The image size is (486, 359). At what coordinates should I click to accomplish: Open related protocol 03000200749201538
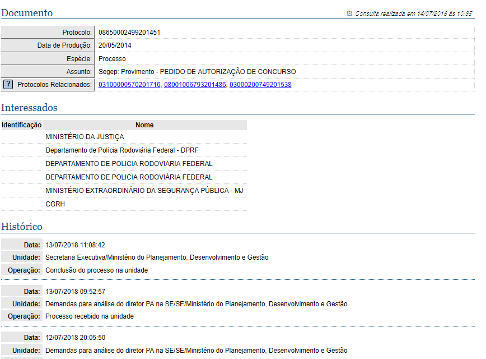[260, 85]
